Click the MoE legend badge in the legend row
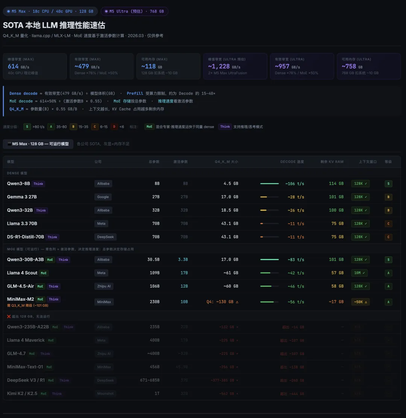The image size is (406, 418). [150, 127]
